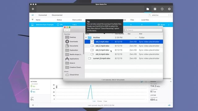Open the notes list icon in toolbar
The height and width of the screenshot is (111, 198).
click(x=155, y=9)
